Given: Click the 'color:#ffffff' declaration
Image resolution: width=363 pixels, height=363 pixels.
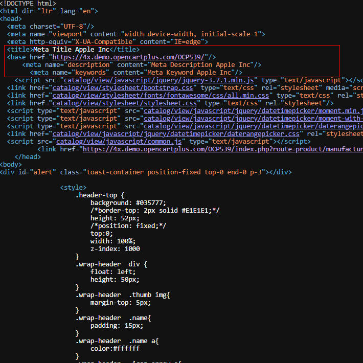Looking at the screenshot, I should [x=115, y=348].
